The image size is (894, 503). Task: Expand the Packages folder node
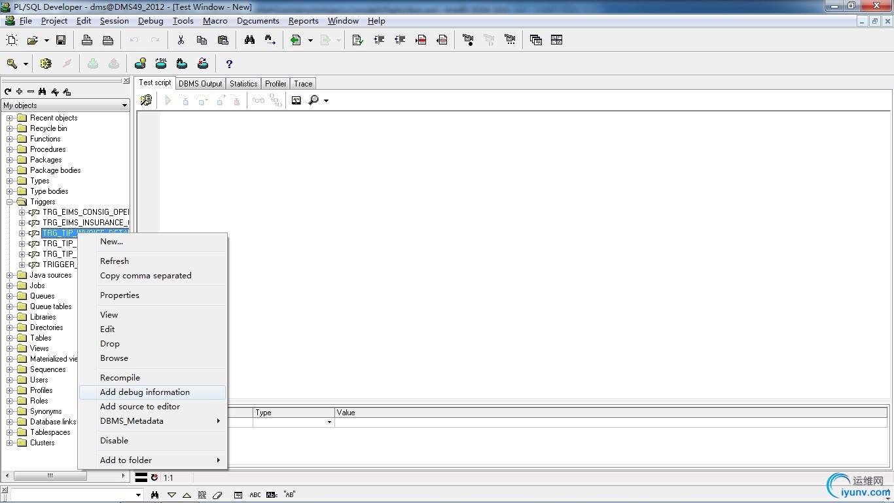pos(10,160)
